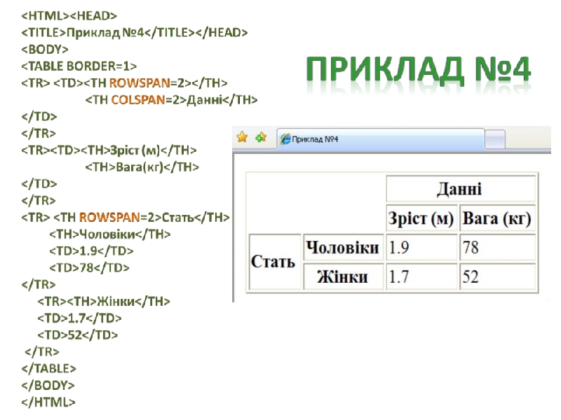Click the Чоловіки row header
This screenshot has width=561, height=420.
(x=344, y=248)
